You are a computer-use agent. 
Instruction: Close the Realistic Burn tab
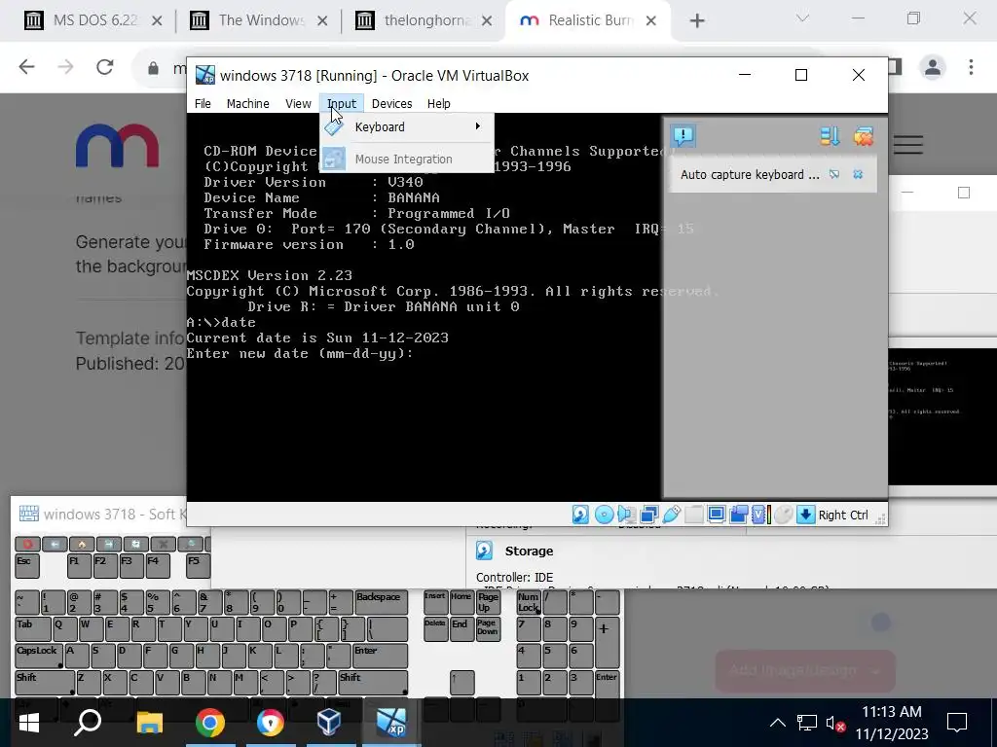pos(651,21)
